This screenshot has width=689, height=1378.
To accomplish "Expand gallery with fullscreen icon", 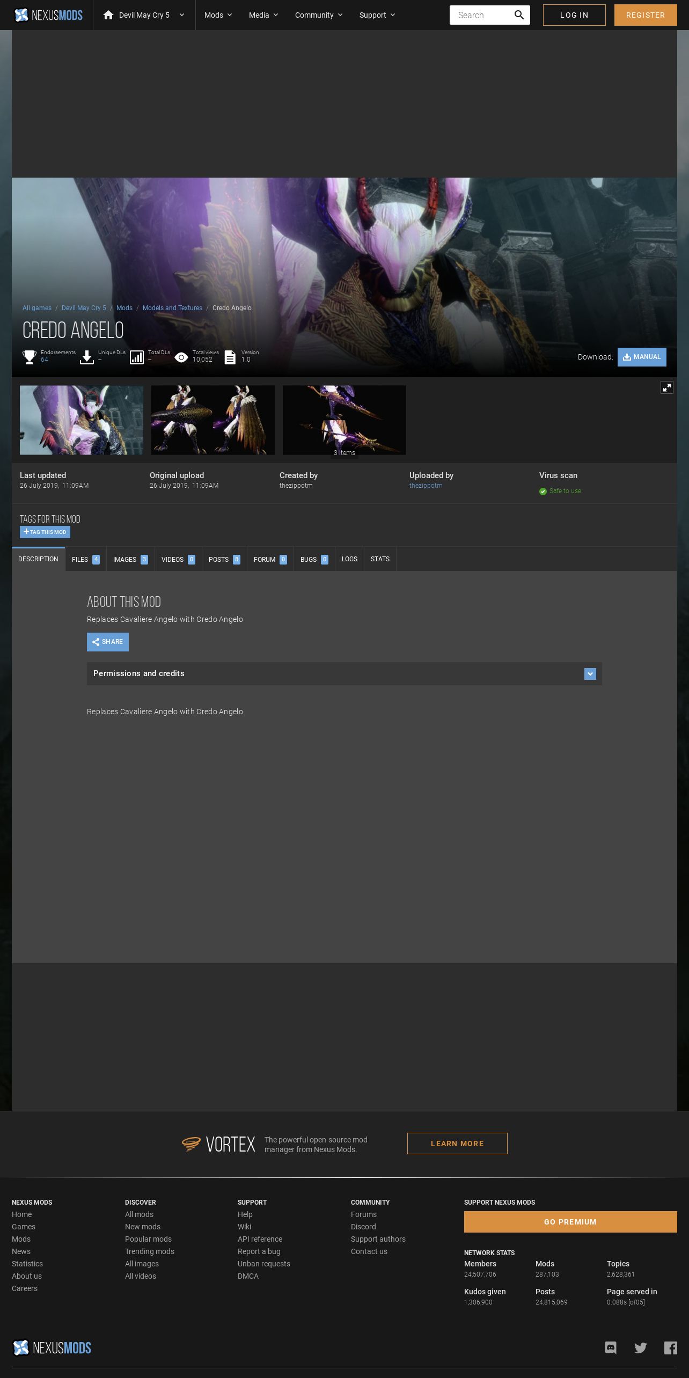I will click(x=667, y=387).
